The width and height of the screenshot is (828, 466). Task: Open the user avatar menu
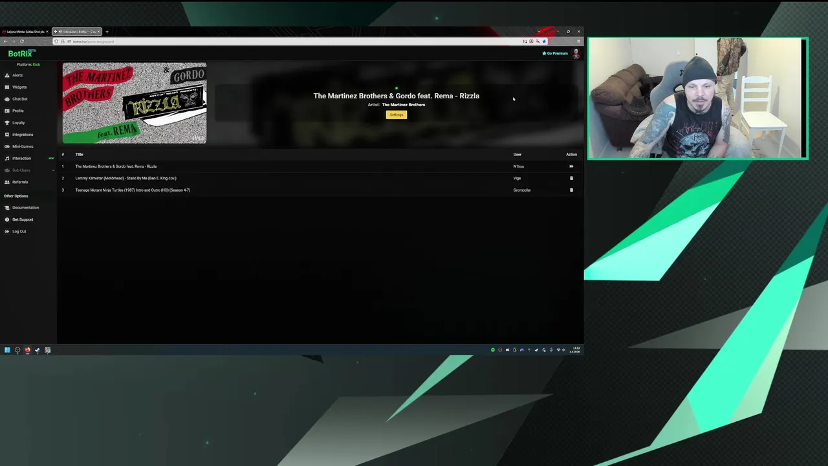(x=576, y=54)
